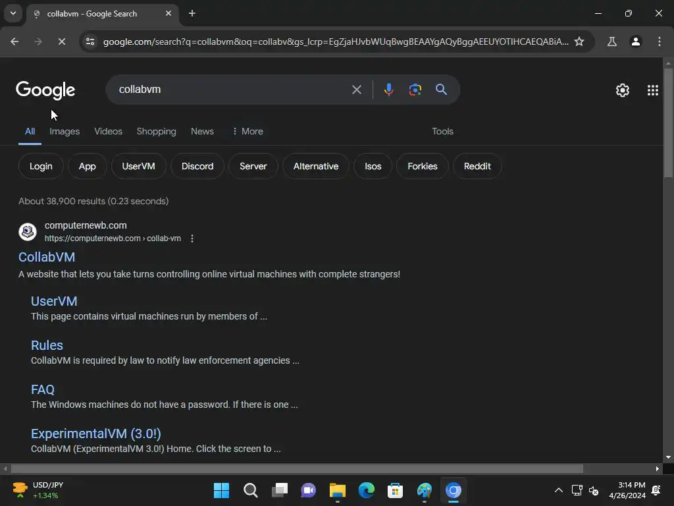The height and width of the screenshot is (506, 674).
Task: Switch to Videos results tab
Action: (x=109, y=131)
